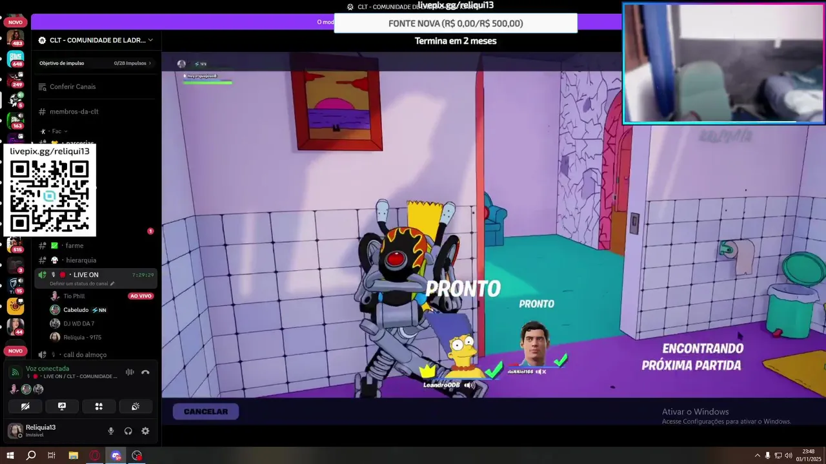Image resolution: width=826 pixels, height=464 pixels.
Task: Edit the voice channel status pencil
Action: [x=112, y=284]
